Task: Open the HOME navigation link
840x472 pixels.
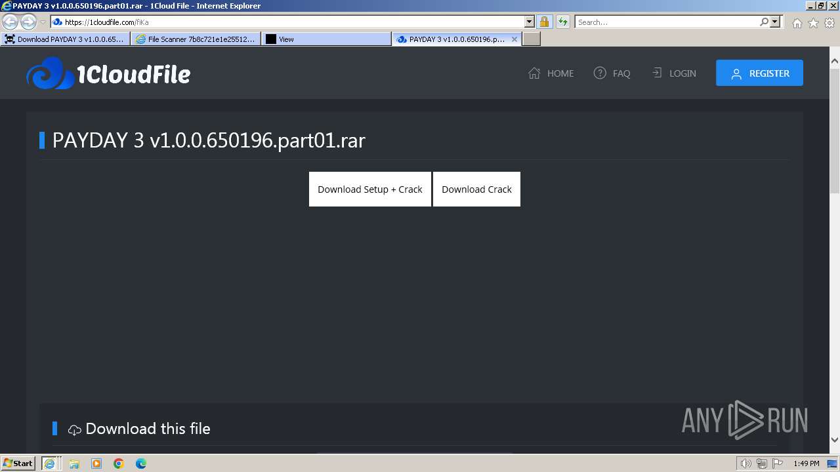Action: coord(551,73)
